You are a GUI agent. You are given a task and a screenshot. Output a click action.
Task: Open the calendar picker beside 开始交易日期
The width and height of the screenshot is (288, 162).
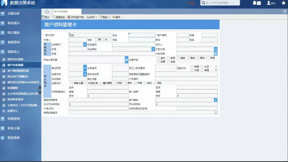tap(127, 60)
